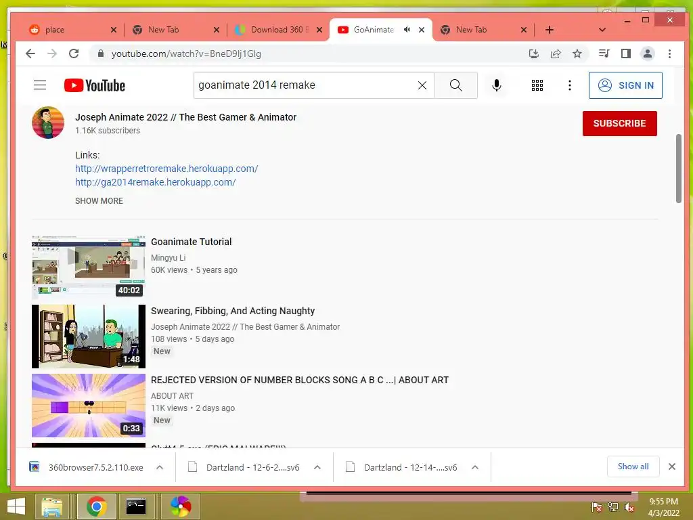Click the forward navigation arrow
Viewport: 693px width, 520px height.
point(52,53)
